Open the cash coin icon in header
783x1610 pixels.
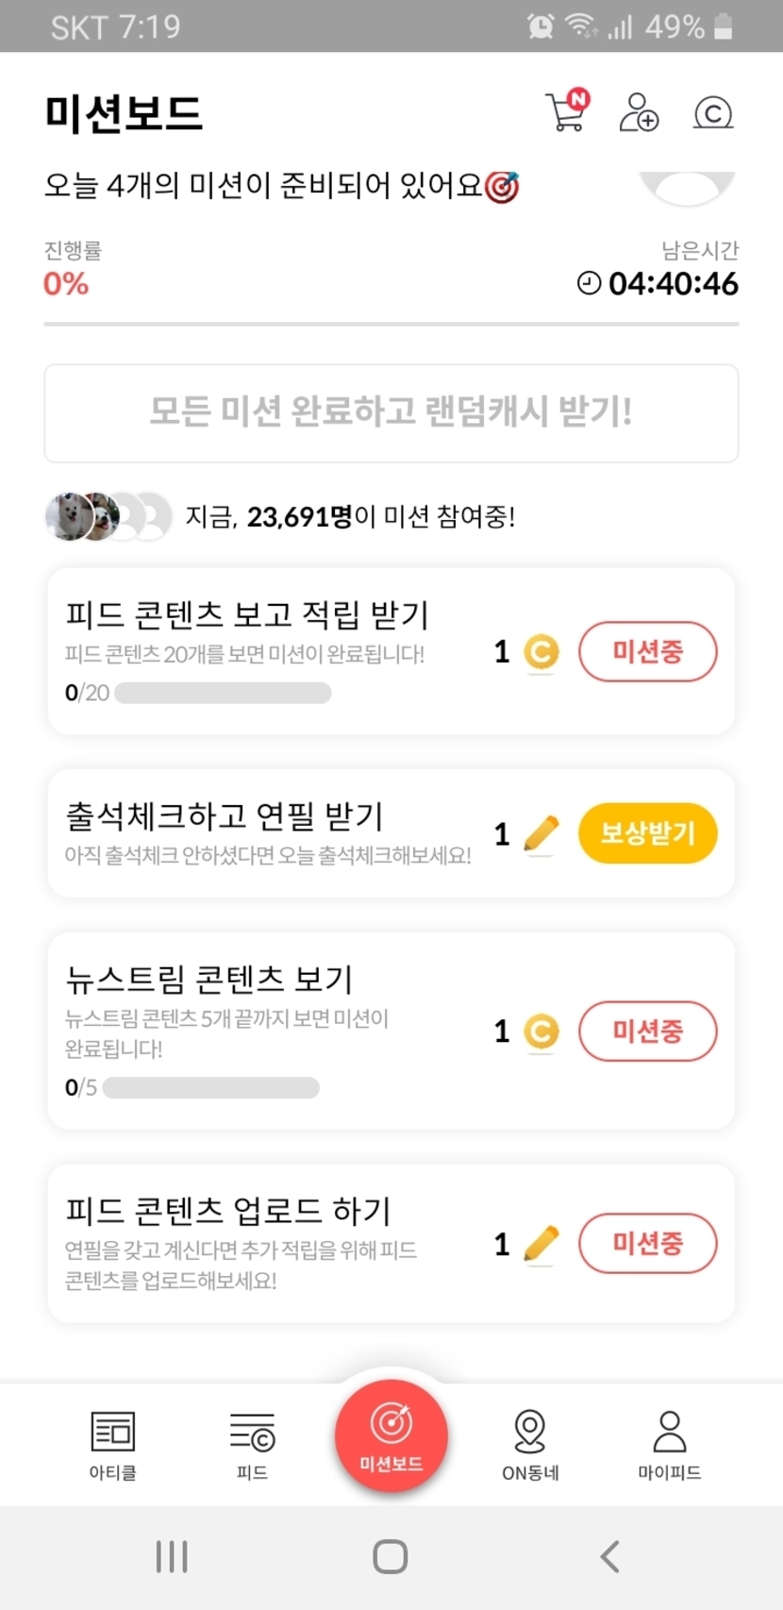pyautogui.click(x=713, y=113)
